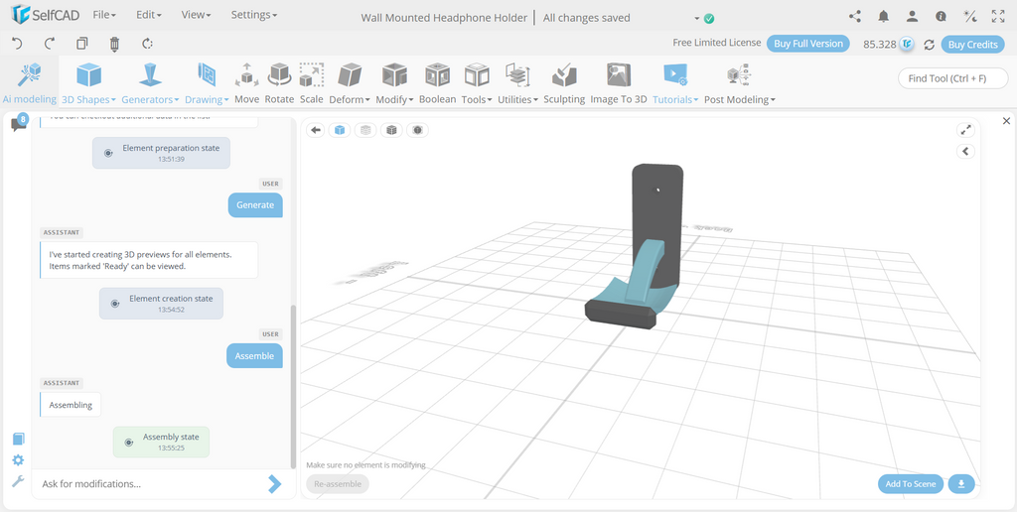Viewport: 1017px width, 512px height.
Task: Click the copy objects icon
Action: tap(81, 44)
